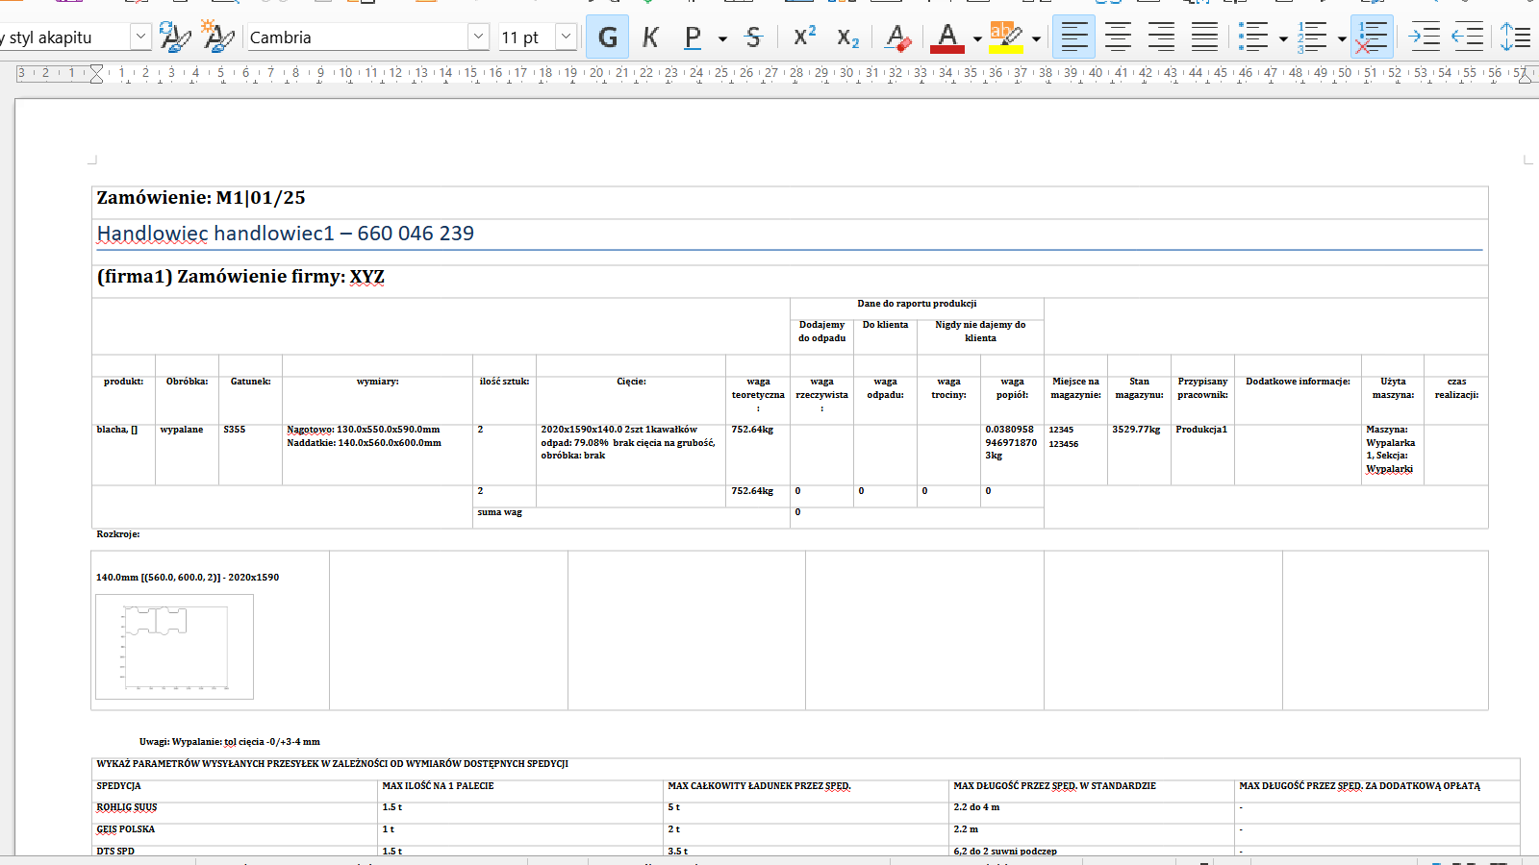
Task: Align paragraph right
Action: 1161,37
